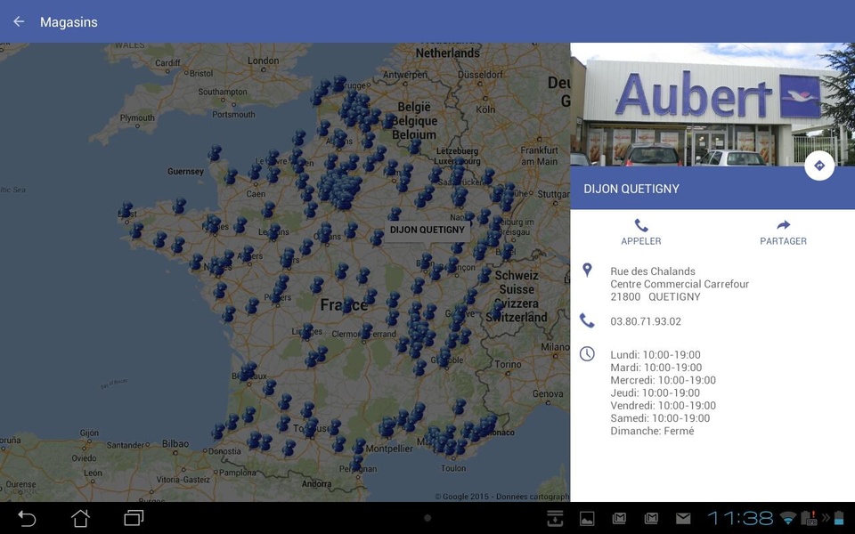The width and height of the screenshot is (855, 534).
Task: Click the clock icon beside opening hours
Action: pyautogui.click(x=587, y=354)
